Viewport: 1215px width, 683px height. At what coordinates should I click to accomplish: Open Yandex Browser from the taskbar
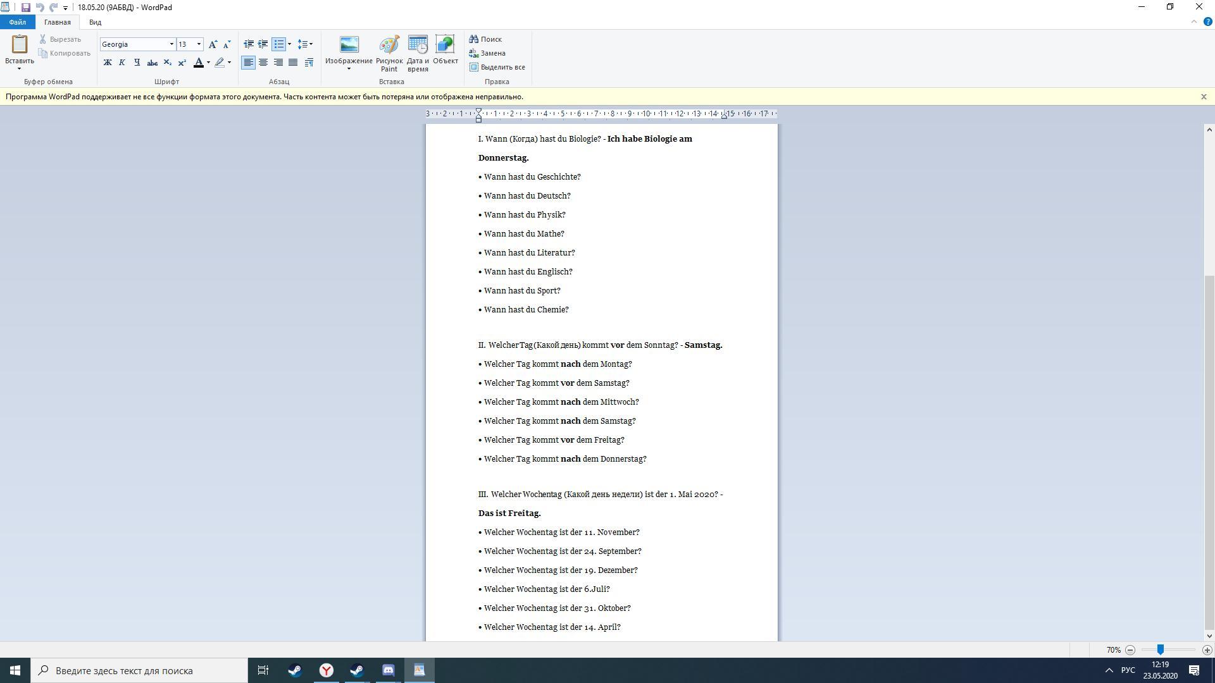point(327,670)
